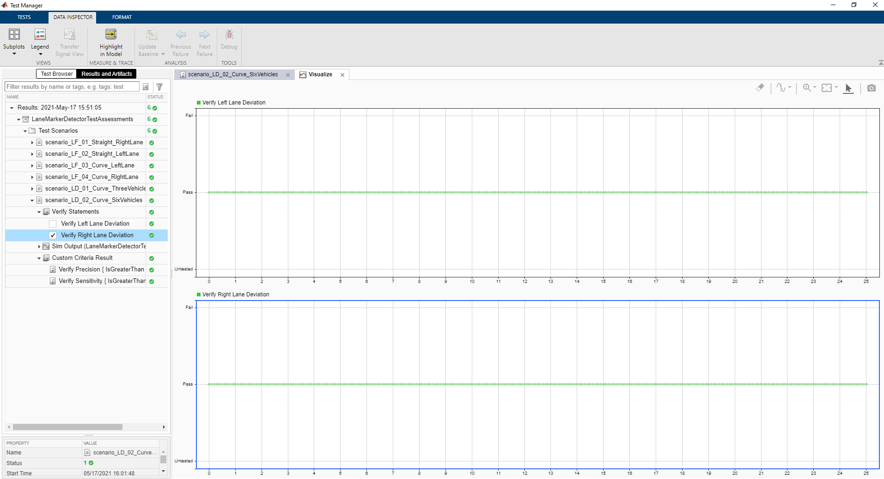Screen dimensions: 884x479
Task: Click the clear plot eraser icon
Action: click(x=760, y=87)
